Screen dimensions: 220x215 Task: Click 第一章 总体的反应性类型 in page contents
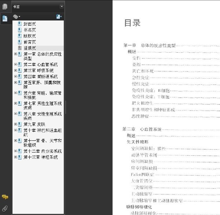pos(150,45)
